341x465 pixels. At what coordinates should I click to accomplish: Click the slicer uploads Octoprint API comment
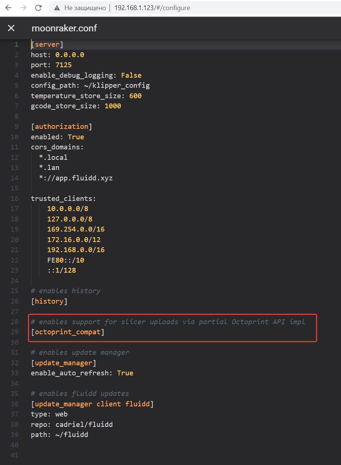pyautogui.click(x=168, y=322)
